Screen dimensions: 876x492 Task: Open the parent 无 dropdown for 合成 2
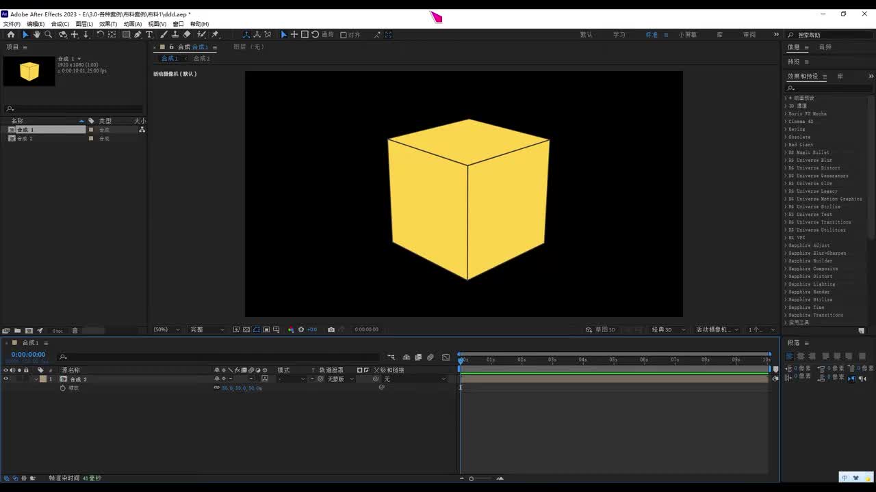(x=414, y=379)
